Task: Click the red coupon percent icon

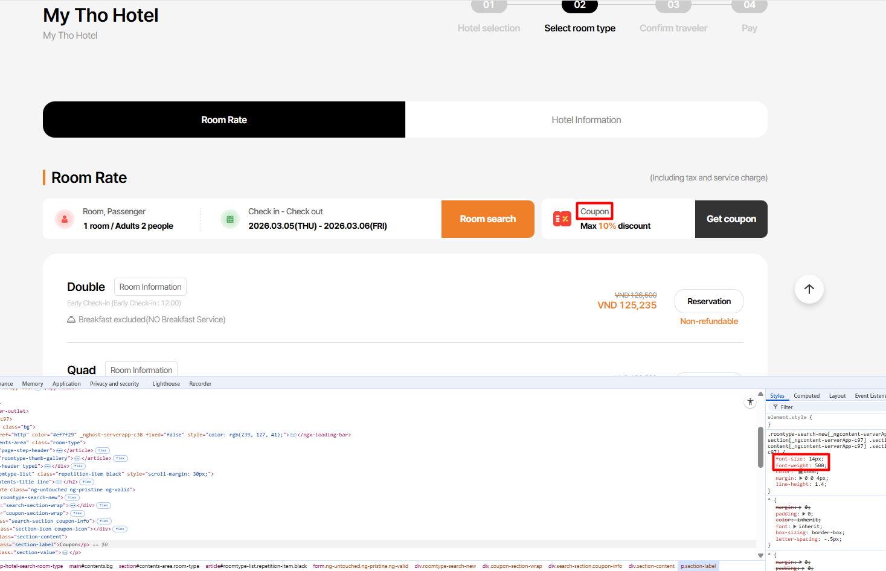Action: (562, 219)
